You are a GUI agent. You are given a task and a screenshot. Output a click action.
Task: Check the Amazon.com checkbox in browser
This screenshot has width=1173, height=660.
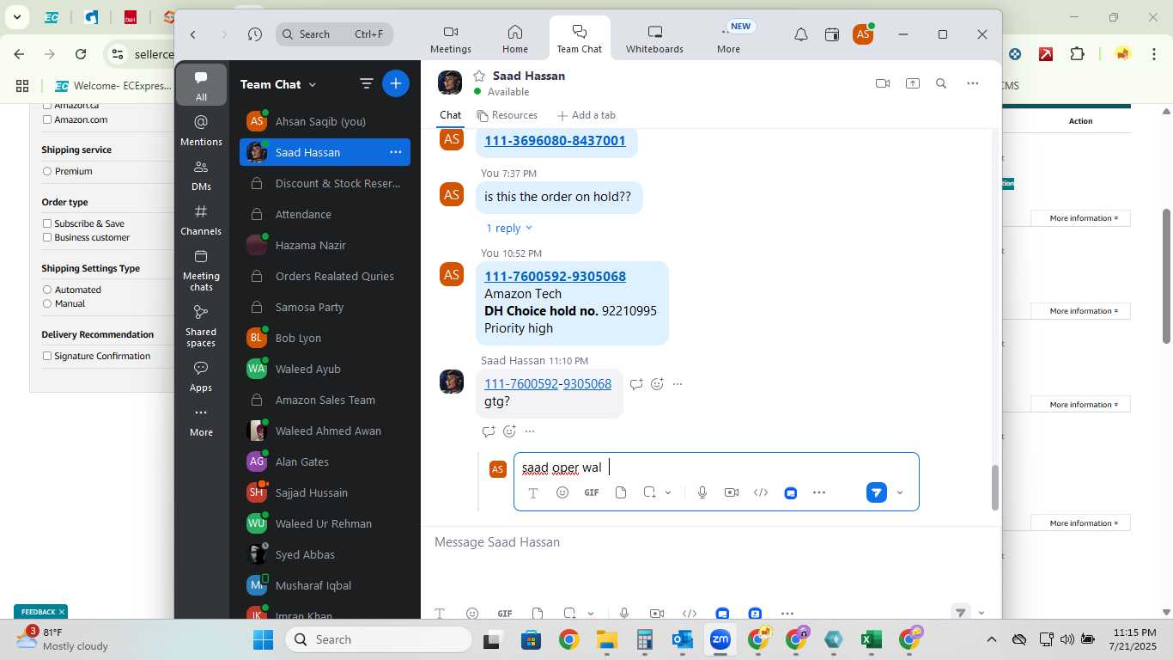click(x=47, y=119)
